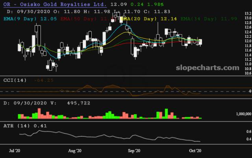Screen dimensions: 252x158
Task: Click the 13.0 price axis label
Action: coord(248,18)
